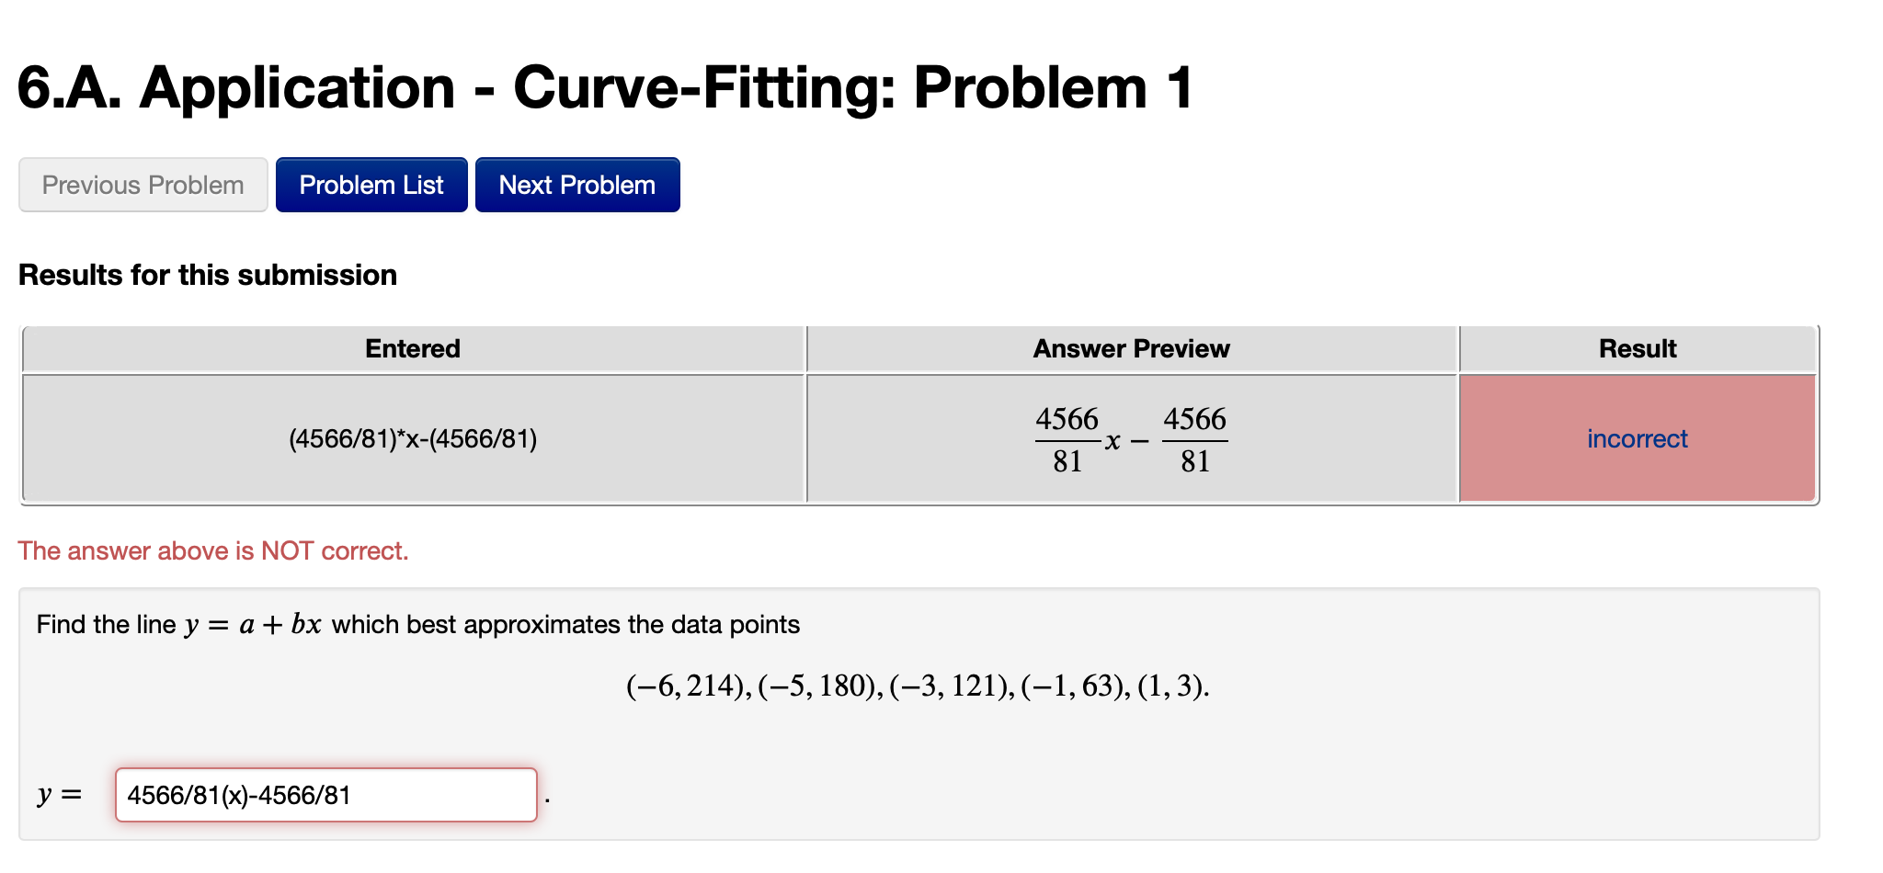The height and width of the screenshot is (873, 1883).
Task: Click 'The answer above is NOT correct' message
Action: pos(213,550)
